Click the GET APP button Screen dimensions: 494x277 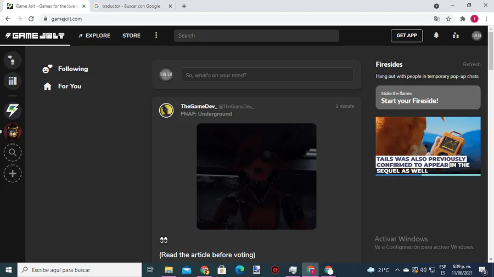click(406, 36)
